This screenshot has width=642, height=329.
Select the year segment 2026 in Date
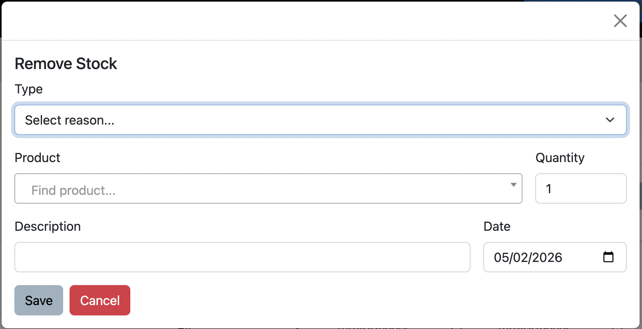tap(547, 258)
